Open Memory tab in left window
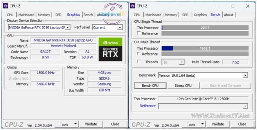257x130 pixels. (x=44, y=15)
